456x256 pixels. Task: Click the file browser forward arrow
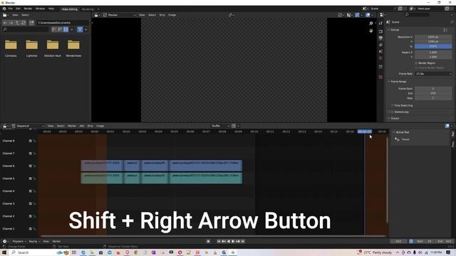click(x=11, y=23)
